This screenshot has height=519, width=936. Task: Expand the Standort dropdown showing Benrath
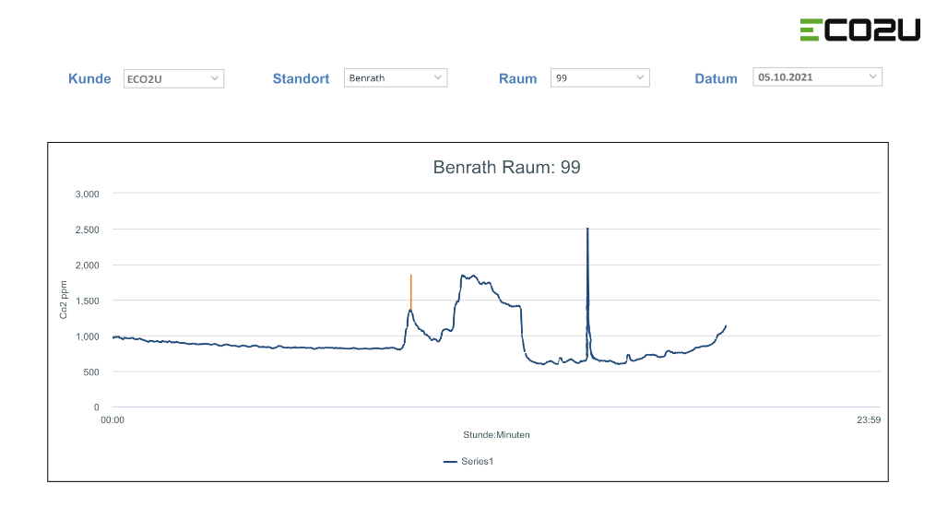(x=395, y=78)
